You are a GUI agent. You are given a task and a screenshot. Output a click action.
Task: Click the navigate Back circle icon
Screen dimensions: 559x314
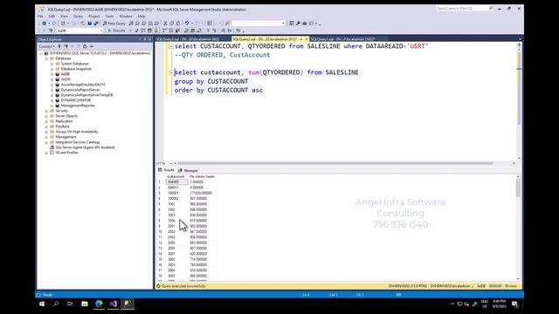point(44,24)
